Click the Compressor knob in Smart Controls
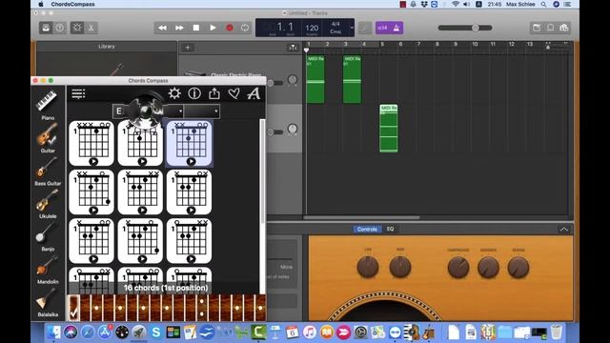 click(x=457, y=268)
